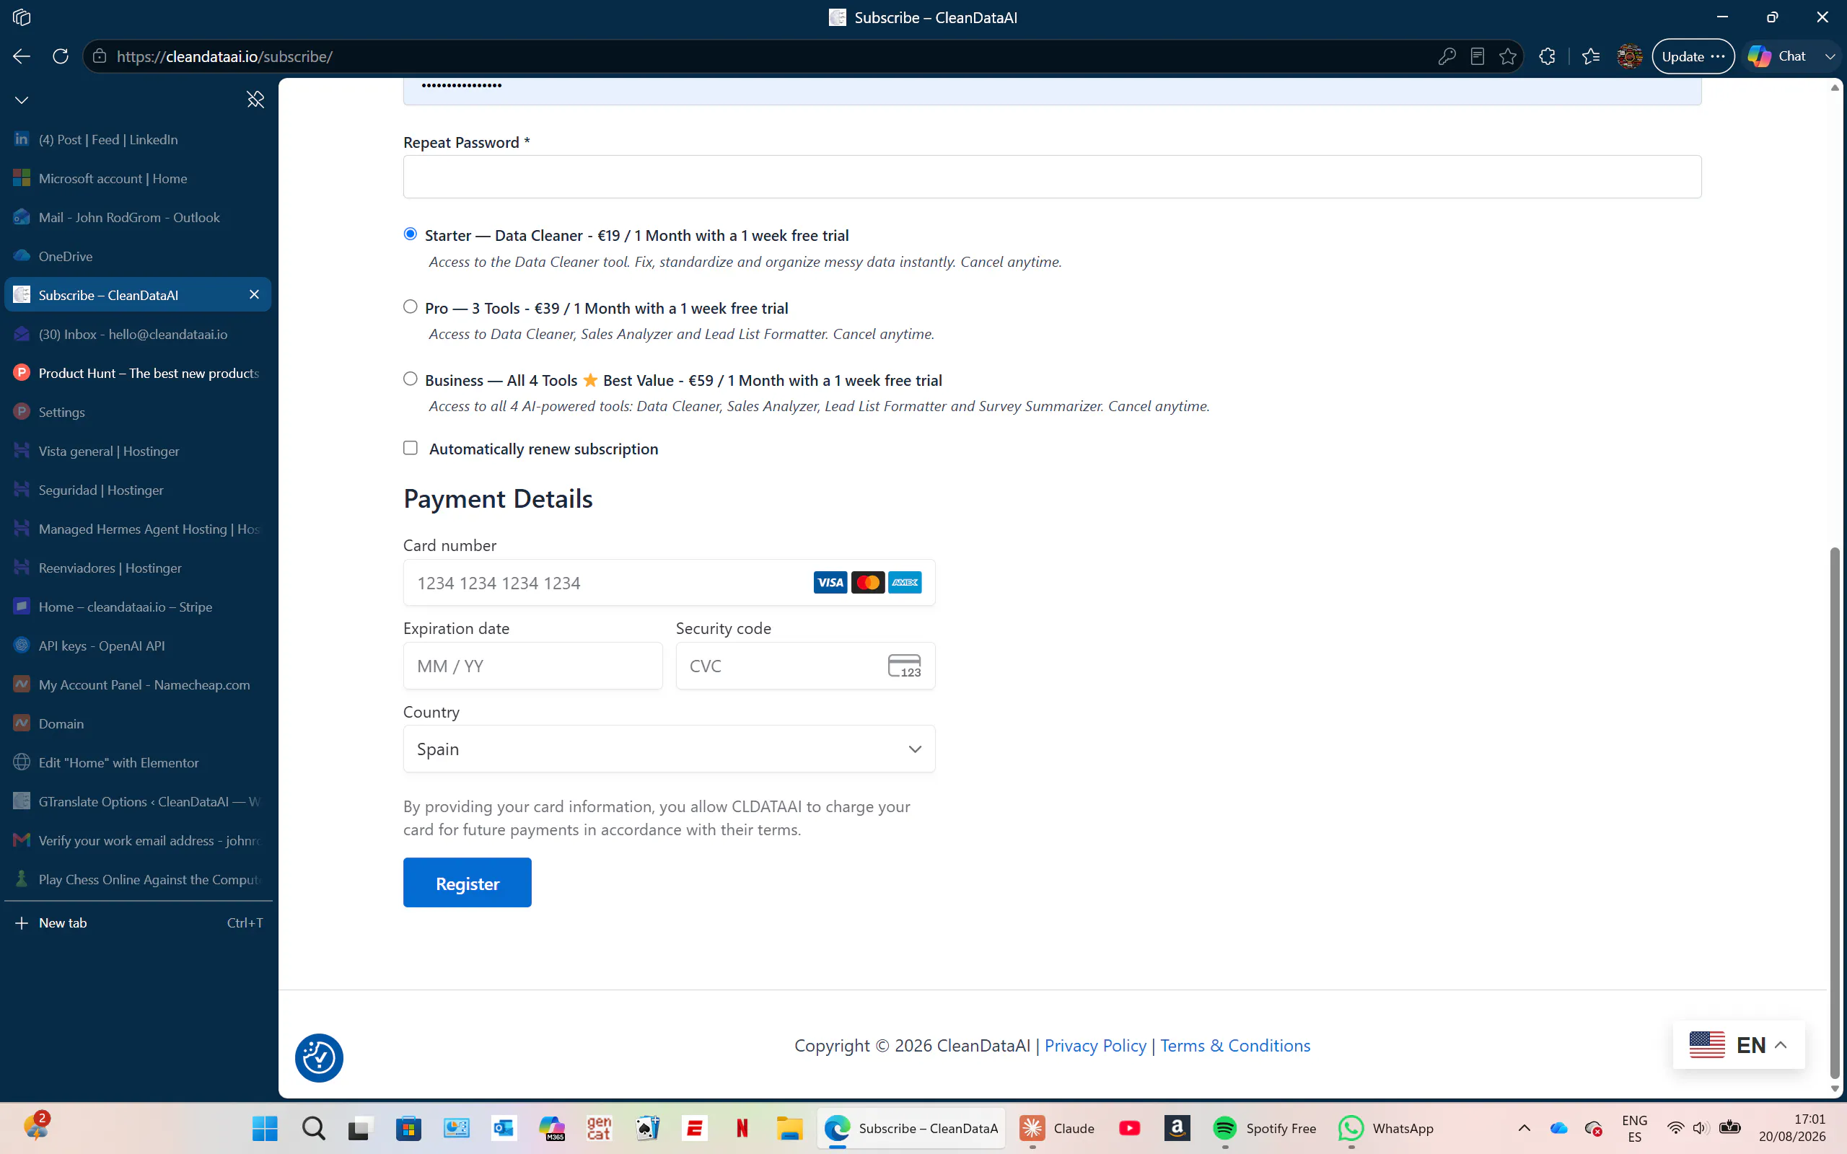Focus the Repeat Password field

pyautogui.click(x=1052, y=177)
